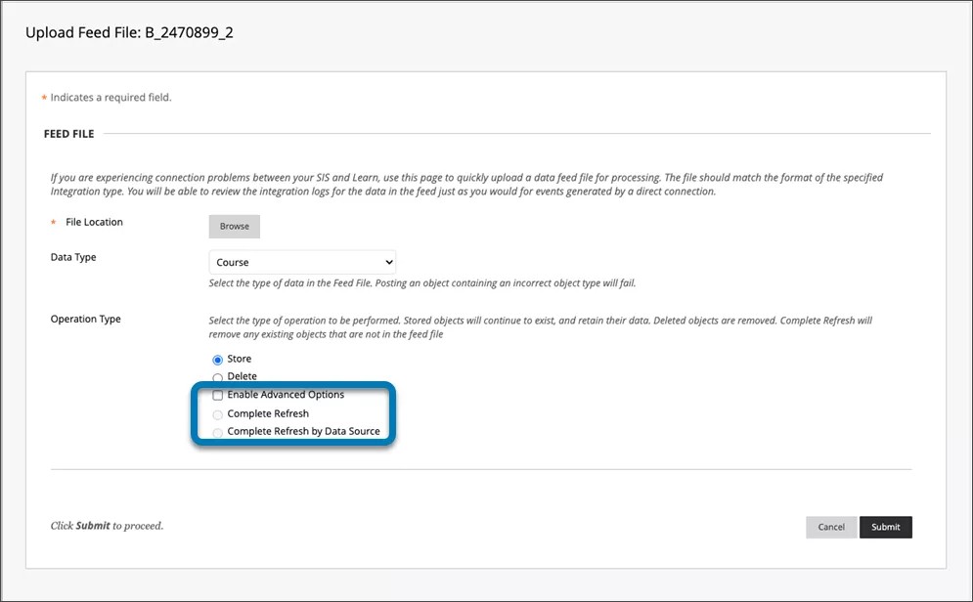Image resolution: width=973 pixels, height=602 pixels.
Task: Enable the Enable Advanced Options checkbox
Action: pyautogui.click(x=217, y=395)
